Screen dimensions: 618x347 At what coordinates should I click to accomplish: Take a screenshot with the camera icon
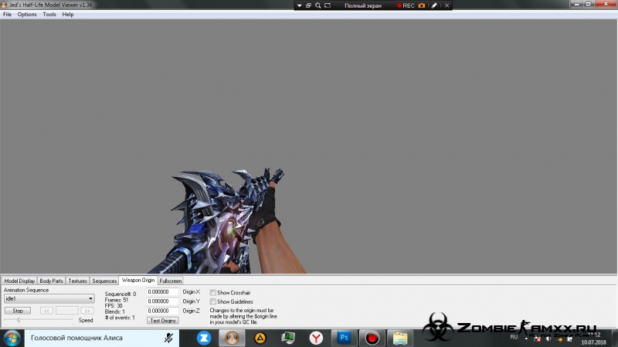tap(422, 5)
